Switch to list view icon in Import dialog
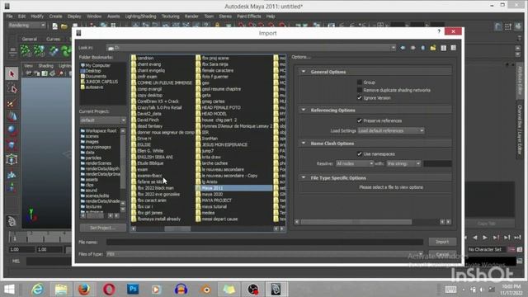Image resolution: width=528 pixels, height=297 pixels. [444, 48]
